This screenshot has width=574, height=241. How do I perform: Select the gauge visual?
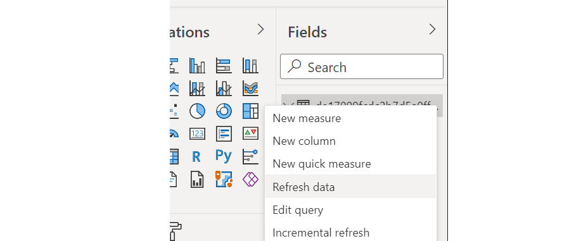[x=174, y=134]
